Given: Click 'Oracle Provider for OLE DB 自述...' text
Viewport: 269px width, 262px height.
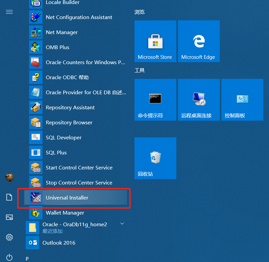Looking at the screenshot, I should (x=86, y=93).
